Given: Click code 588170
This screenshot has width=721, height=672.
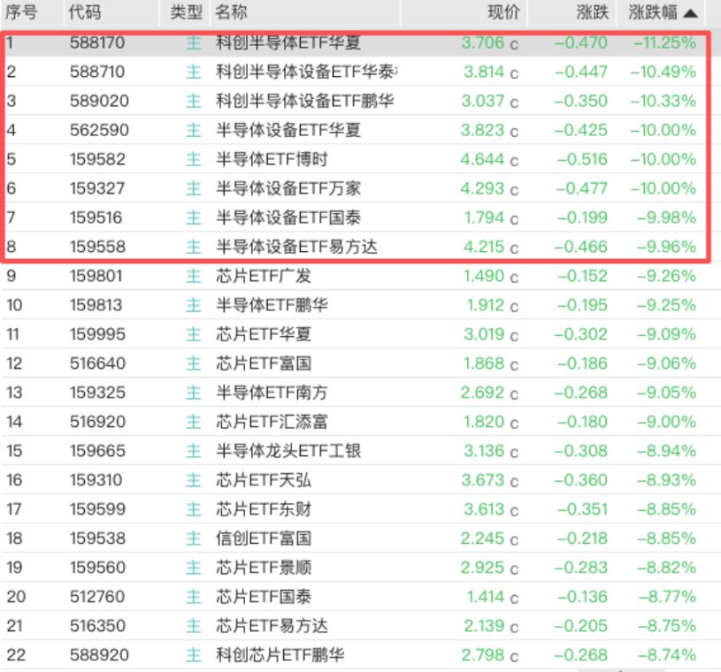Looking at the screenshot, I should coord(97,42).
